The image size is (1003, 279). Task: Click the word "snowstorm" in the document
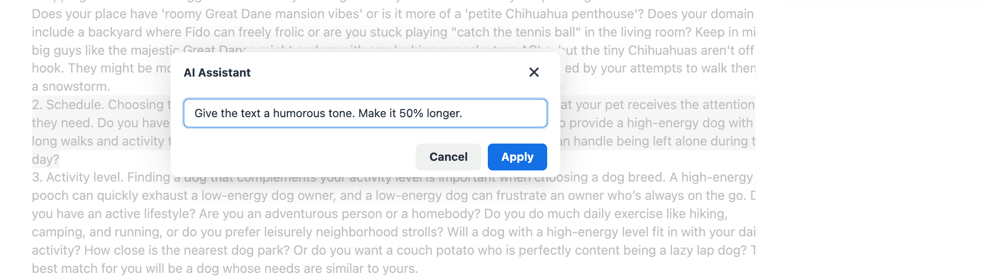(x=75, y=87)
